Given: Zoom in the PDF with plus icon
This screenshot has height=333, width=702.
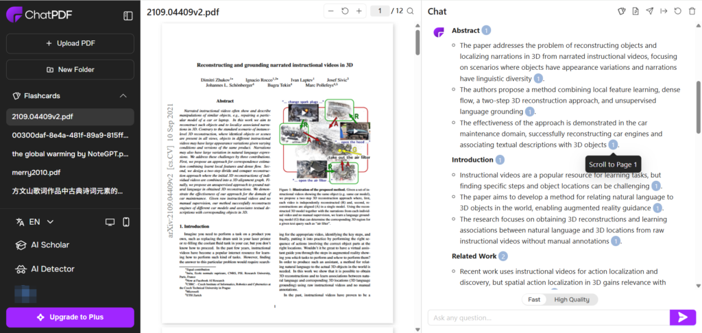Looking at the screenshot, I should [359, 11].
